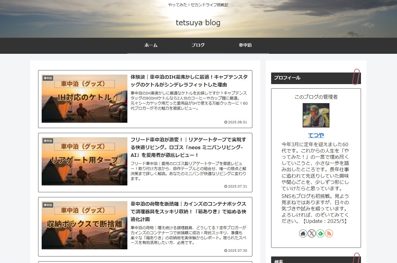Screen dimensions: 397x263
Task: Open the キャプテンスタッグのケトル article title
Action: coord(189,81)
